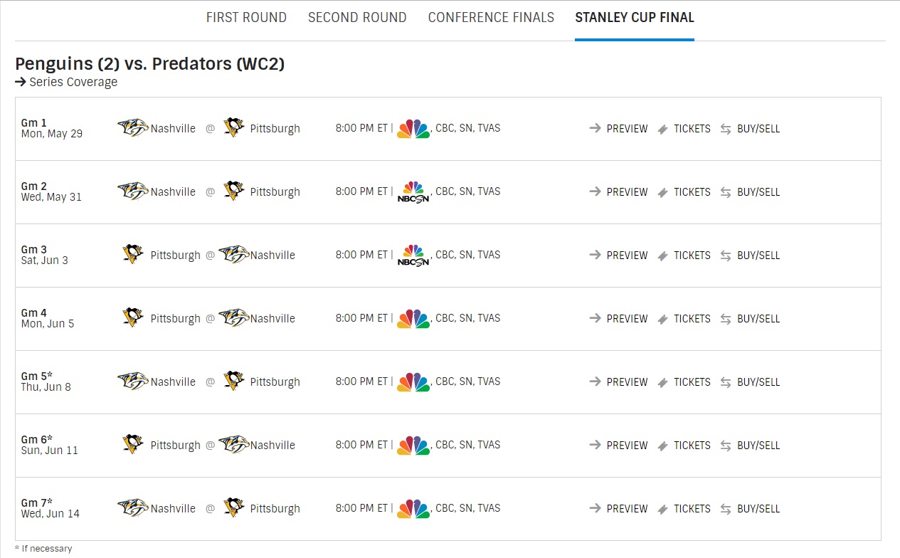Select the Conference Finals tab
The width and height of the screenshot is (900, 558).
click(x=491, y=18)
